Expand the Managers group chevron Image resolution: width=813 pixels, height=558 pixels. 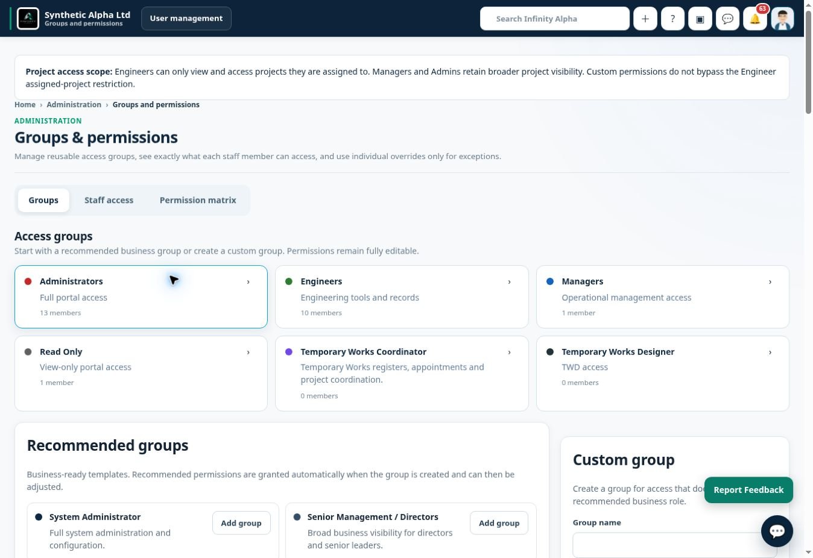(770, 281)
